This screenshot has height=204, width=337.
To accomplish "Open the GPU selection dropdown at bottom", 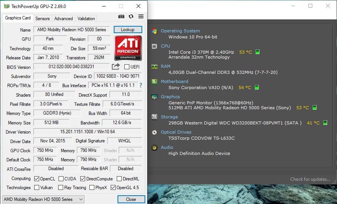I will pos(43,199).
